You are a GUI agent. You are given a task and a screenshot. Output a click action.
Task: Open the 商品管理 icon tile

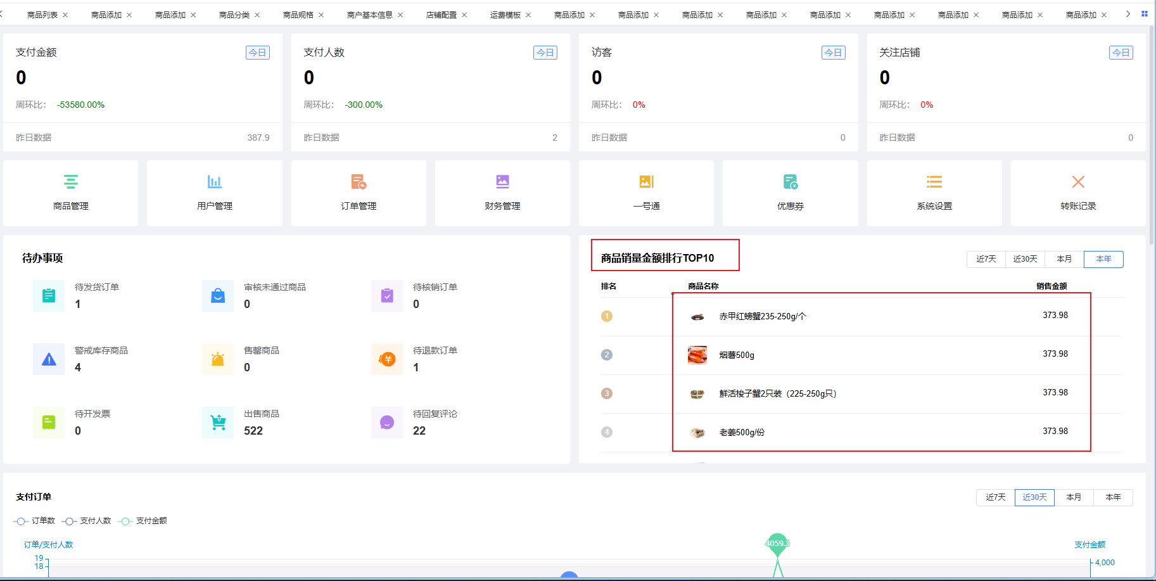70,182
